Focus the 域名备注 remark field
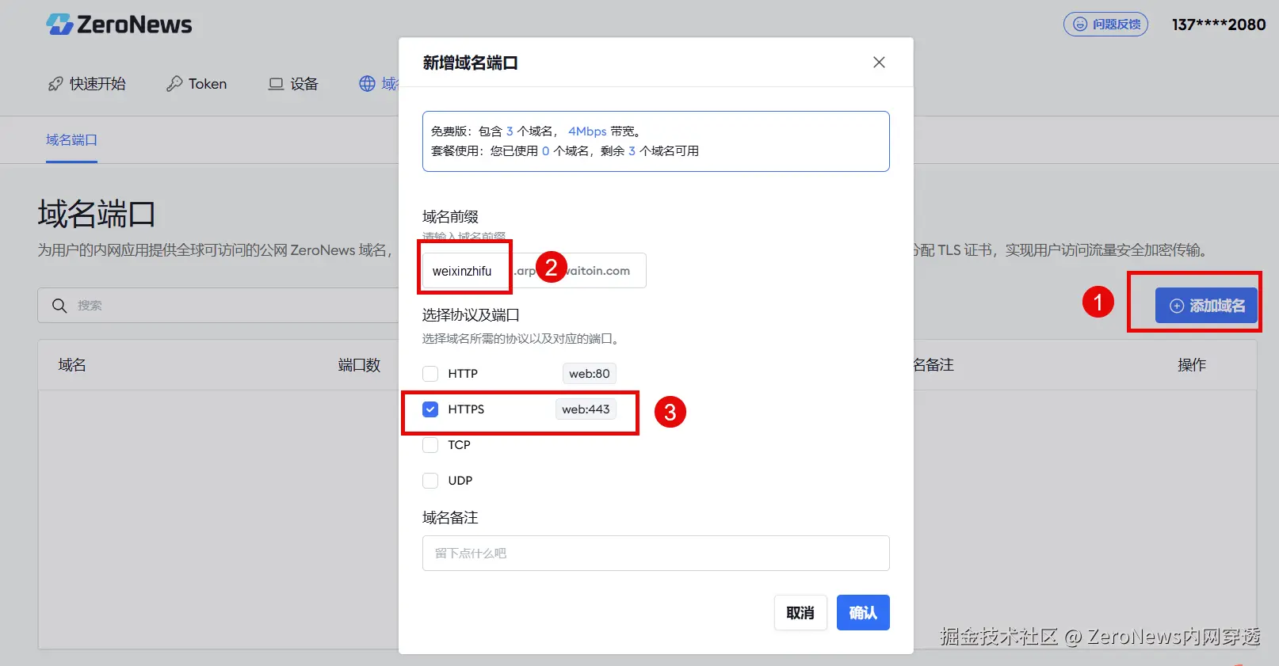Viewport: 1279px width, 666px height. [656, 554]
